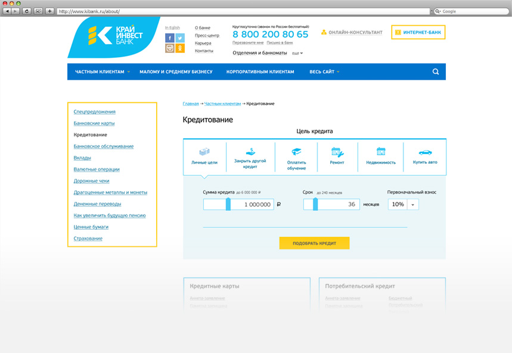Viewport: 512px width, 353px height.
Task: Open the Instagram social icon
Action: tap(169, 48)
